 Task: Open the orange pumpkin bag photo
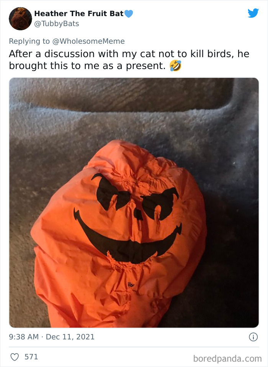(x=134, y=203)
